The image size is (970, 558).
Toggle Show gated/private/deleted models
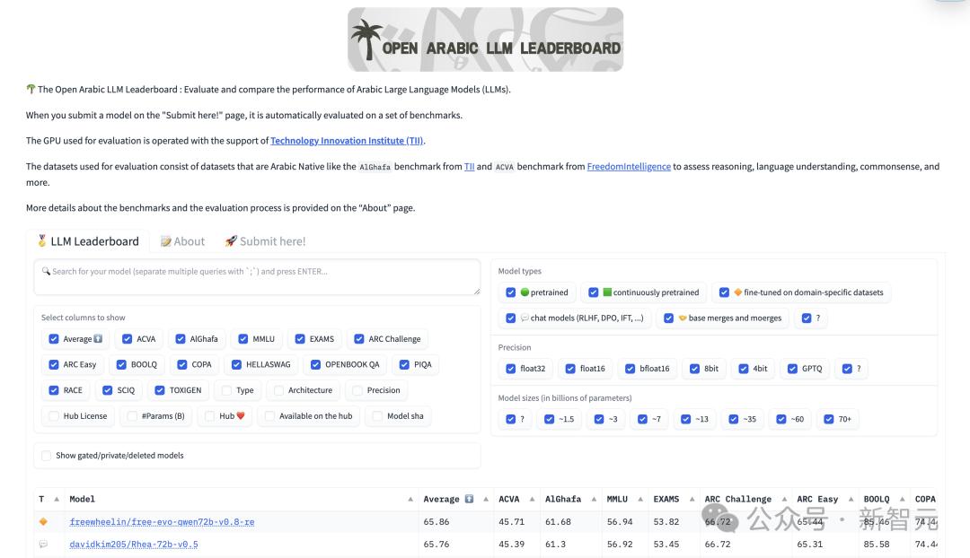pos(47,456)
